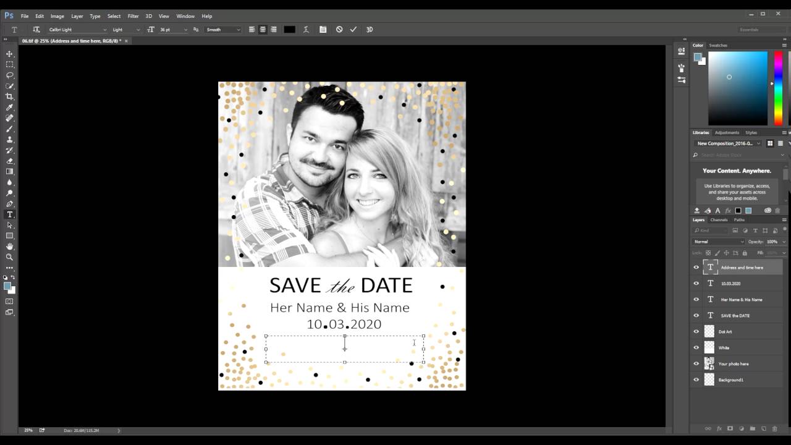Commit text edits with the checkmark

pos(353,29)
